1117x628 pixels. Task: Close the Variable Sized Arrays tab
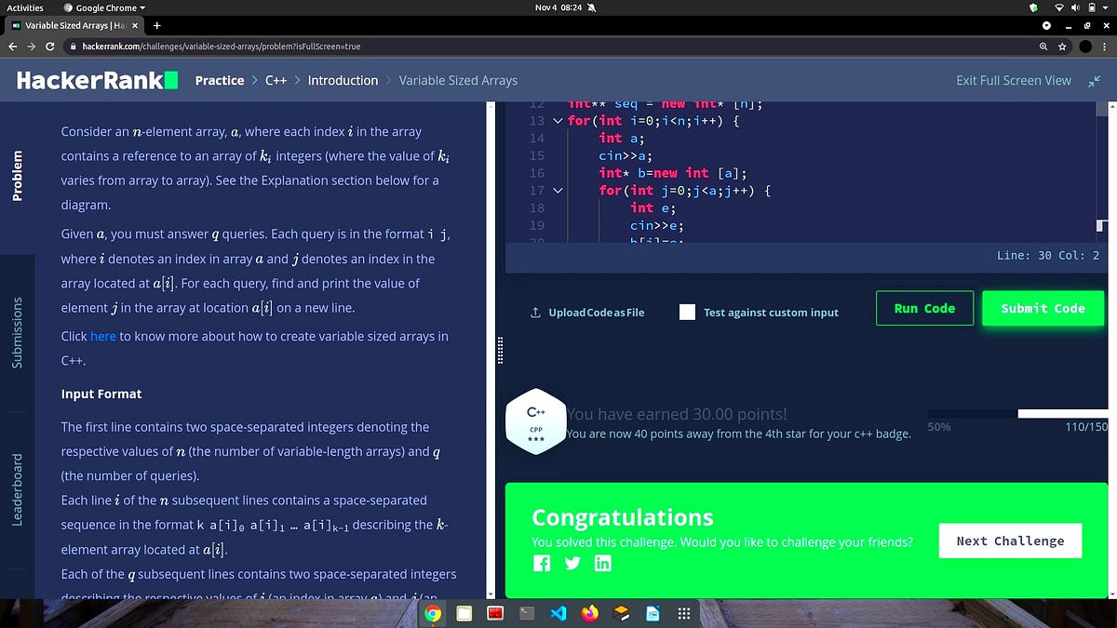134,25
